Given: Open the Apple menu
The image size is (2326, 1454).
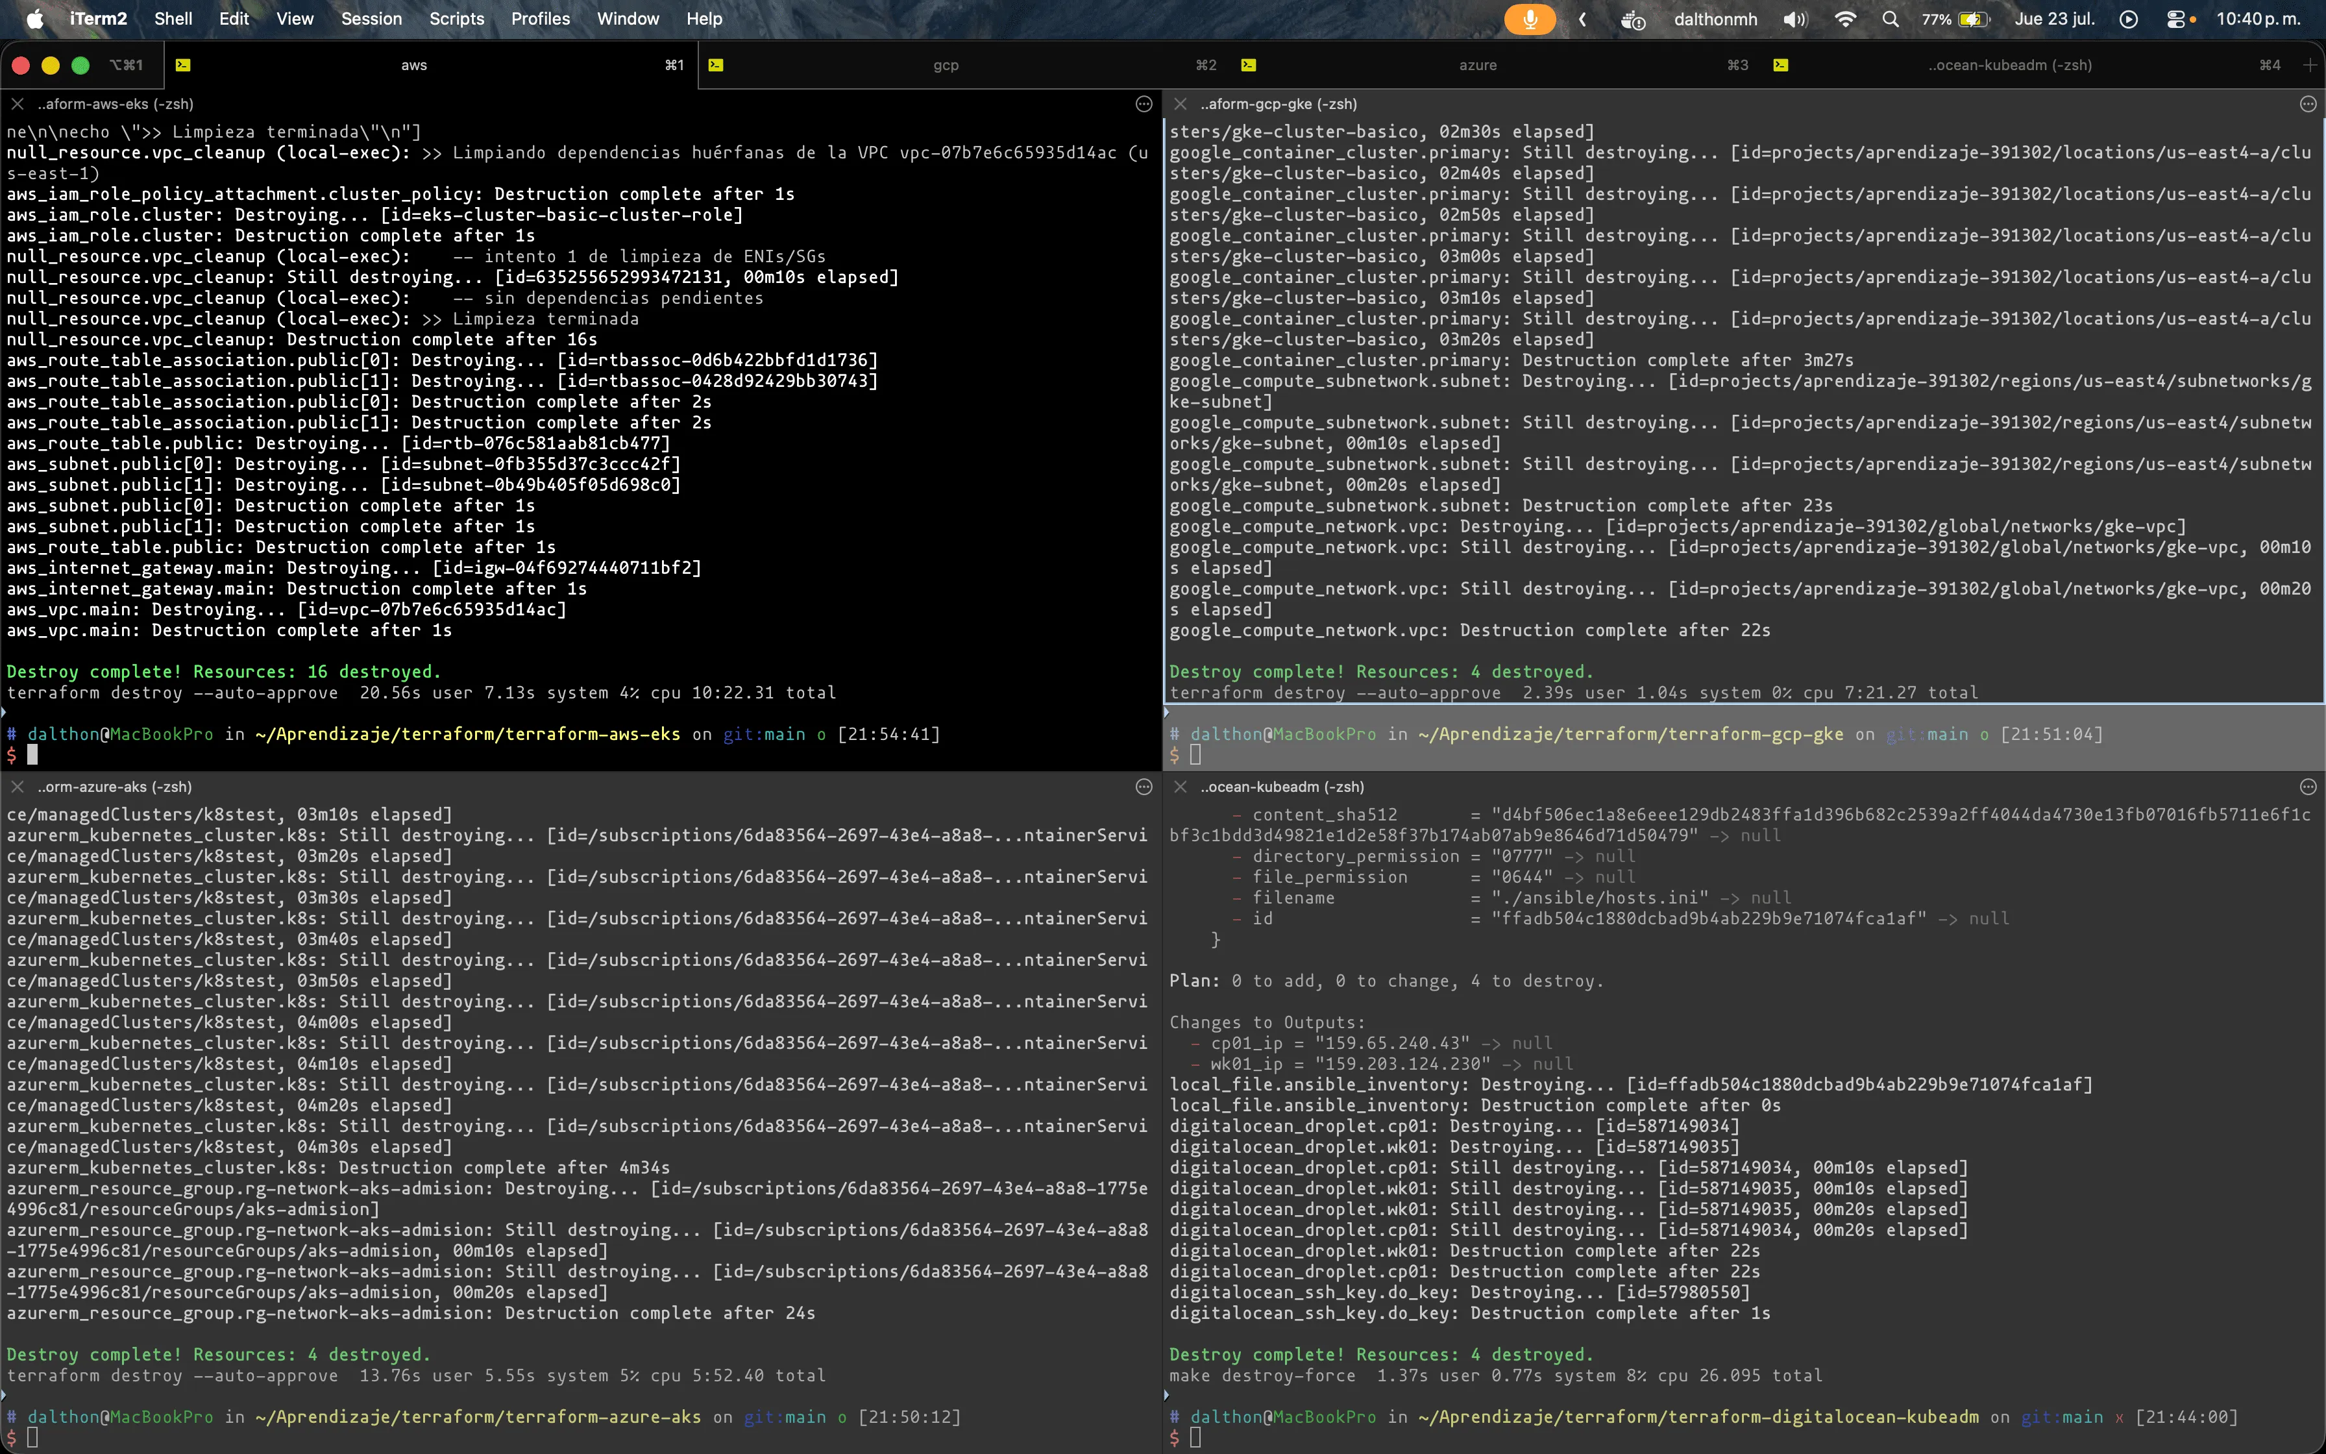Looking at the screenshot, I should (34, 19).
